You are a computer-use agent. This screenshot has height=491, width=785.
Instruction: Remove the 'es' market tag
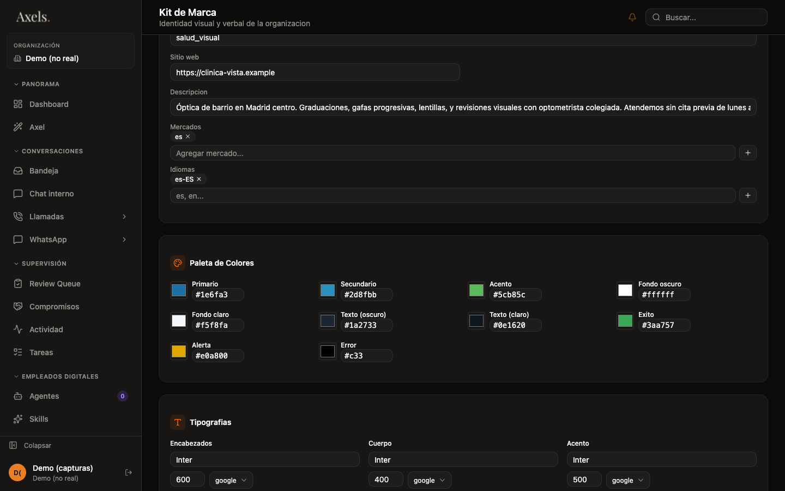point(188,137)
